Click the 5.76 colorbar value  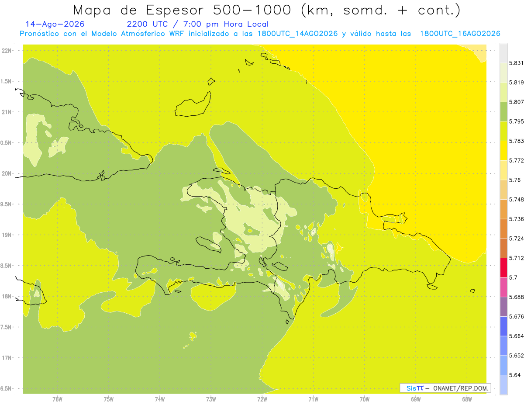(515, 180)
